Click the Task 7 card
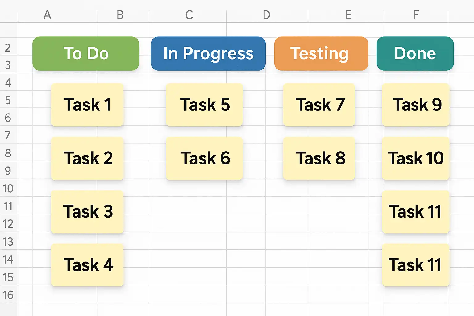474x316 pixels. click(319, 105)
